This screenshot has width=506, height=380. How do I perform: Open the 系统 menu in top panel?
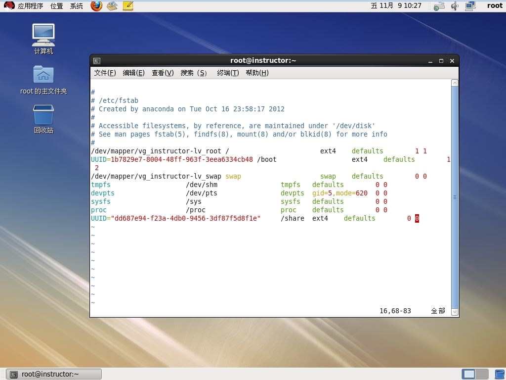[77, 6]
